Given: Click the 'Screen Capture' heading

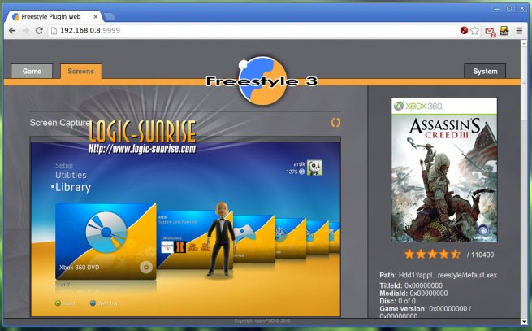Looking at the screenshot, I should (x=60, y=123).
